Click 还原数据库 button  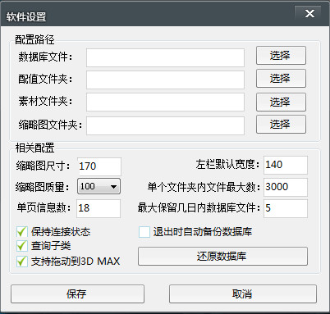(x=222, y=256)
